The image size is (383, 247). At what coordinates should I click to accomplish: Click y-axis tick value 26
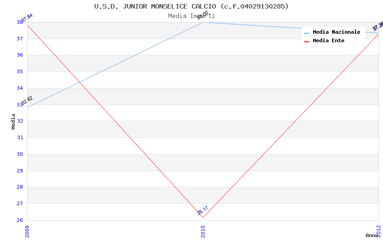pos(20,220)
